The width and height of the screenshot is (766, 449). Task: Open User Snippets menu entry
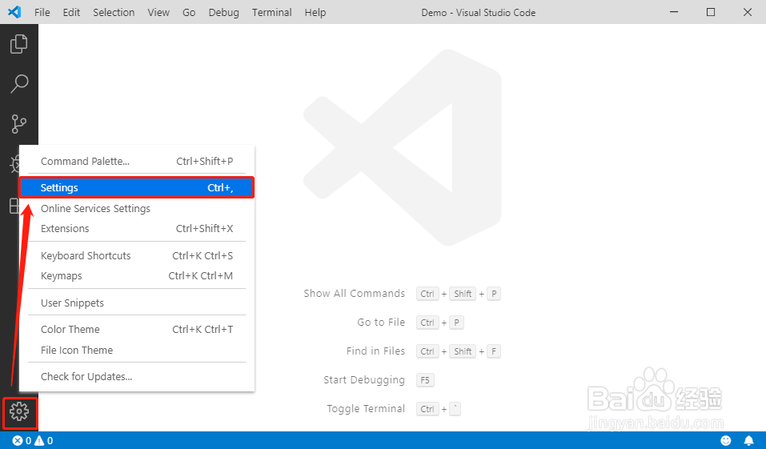pyautogui.click(x=137, y=303)
